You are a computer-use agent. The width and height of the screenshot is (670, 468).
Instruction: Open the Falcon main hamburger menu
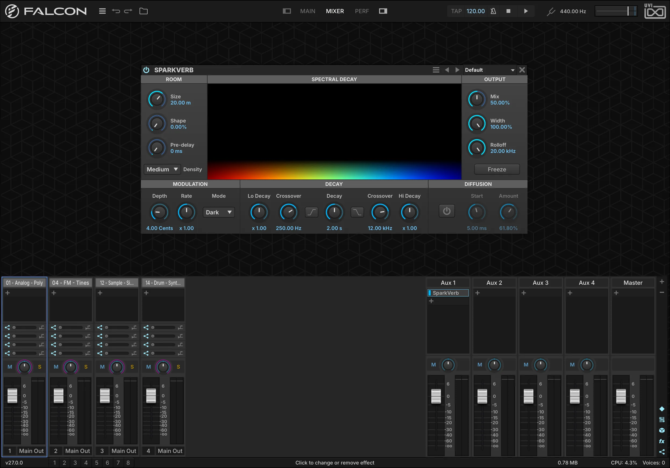tap(102, 11)
